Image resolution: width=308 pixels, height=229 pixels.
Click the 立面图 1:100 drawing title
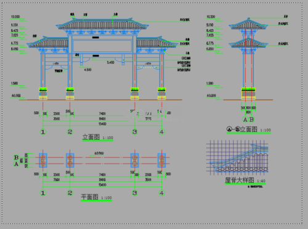(x=98, y=137)
